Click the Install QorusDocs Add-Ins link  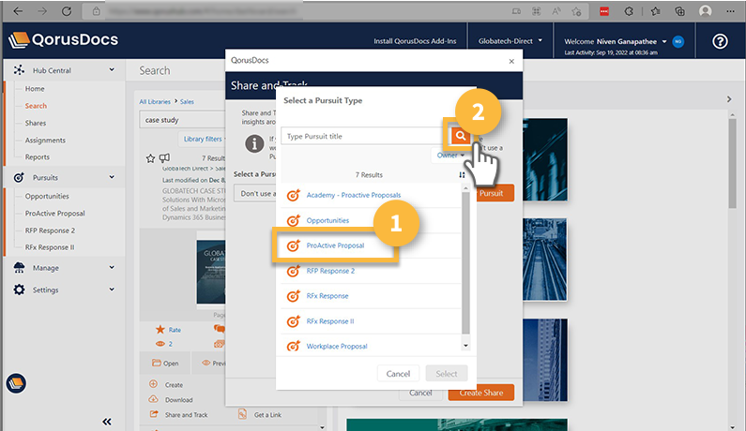click(x=415, y=41)
